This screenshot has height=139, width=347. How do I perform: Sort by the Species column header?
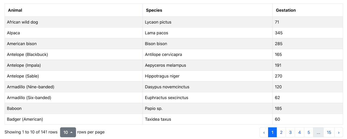pyautogui.click(x=154, y=10)
